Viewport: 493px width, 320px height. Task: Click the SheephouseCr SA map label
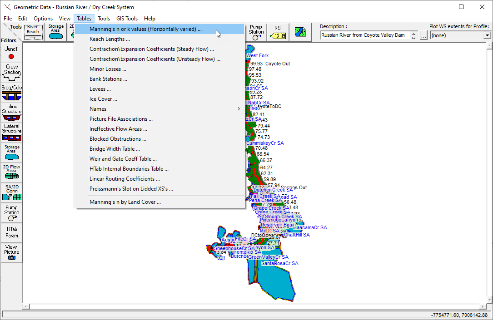[234, 248]
